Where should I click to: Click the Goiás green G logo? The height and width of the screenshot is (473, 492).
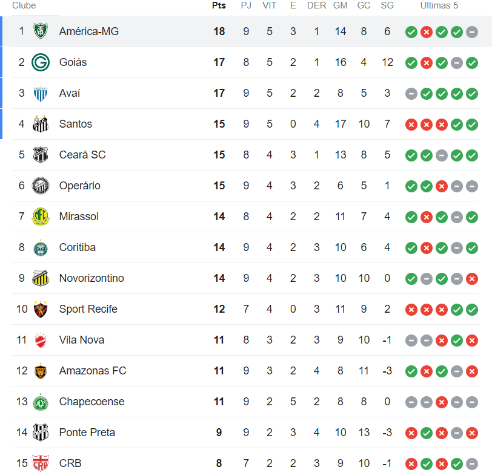(x=41, y=62)
